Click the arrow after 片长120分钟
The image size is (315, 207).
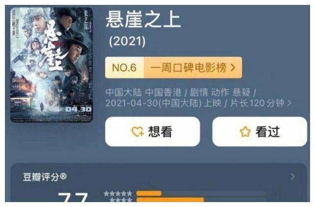(289, 103)
